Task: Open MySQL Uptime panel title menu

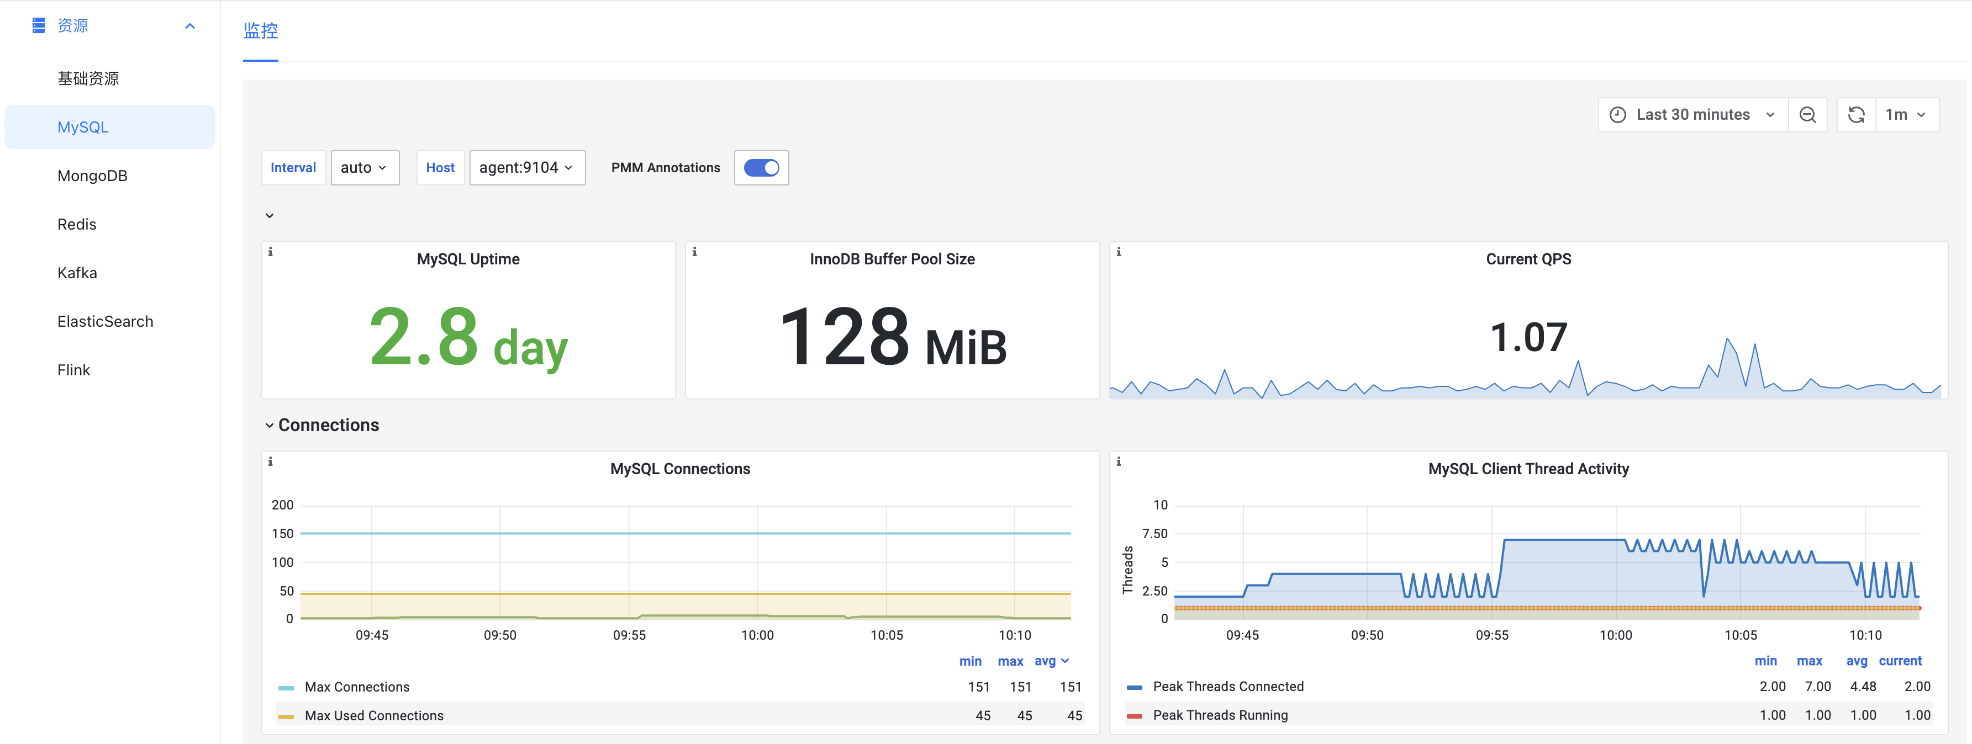Action: tap(468, 259)
